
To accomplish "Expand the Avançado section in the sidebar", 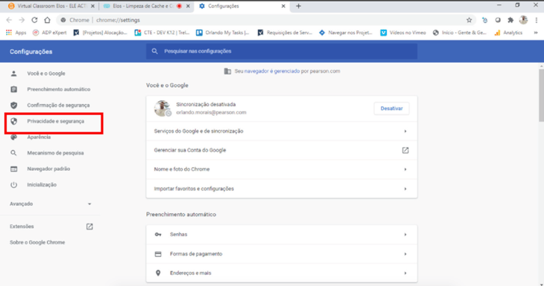I will (x=51, y=204).
